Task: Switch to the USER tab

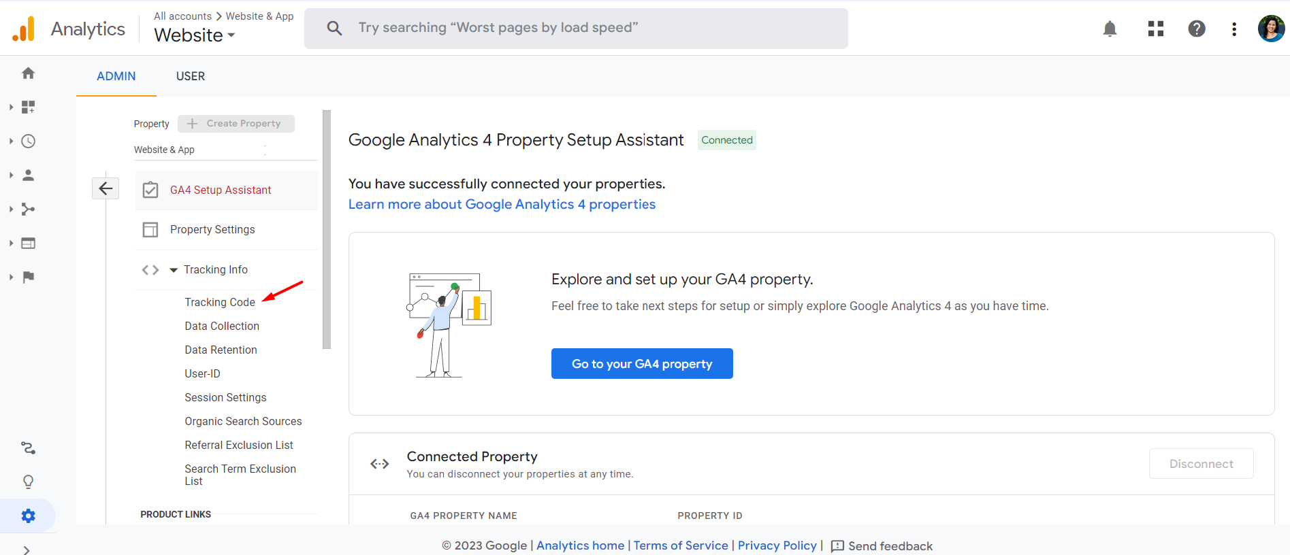Action: [191, 76]
